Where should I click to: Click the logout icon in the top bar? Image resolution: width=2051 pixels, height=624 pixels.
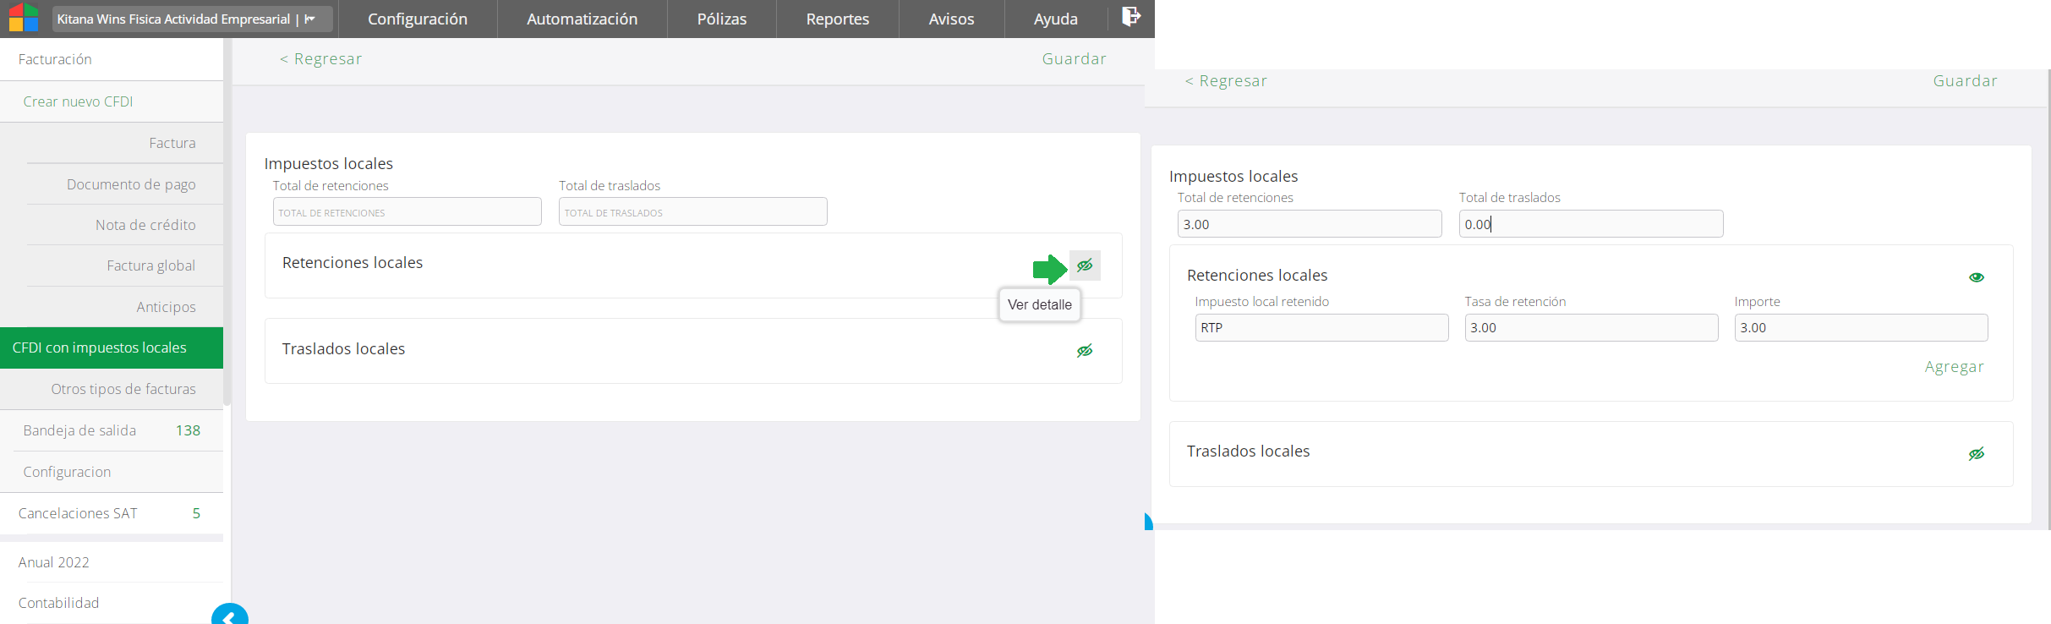1130,17
